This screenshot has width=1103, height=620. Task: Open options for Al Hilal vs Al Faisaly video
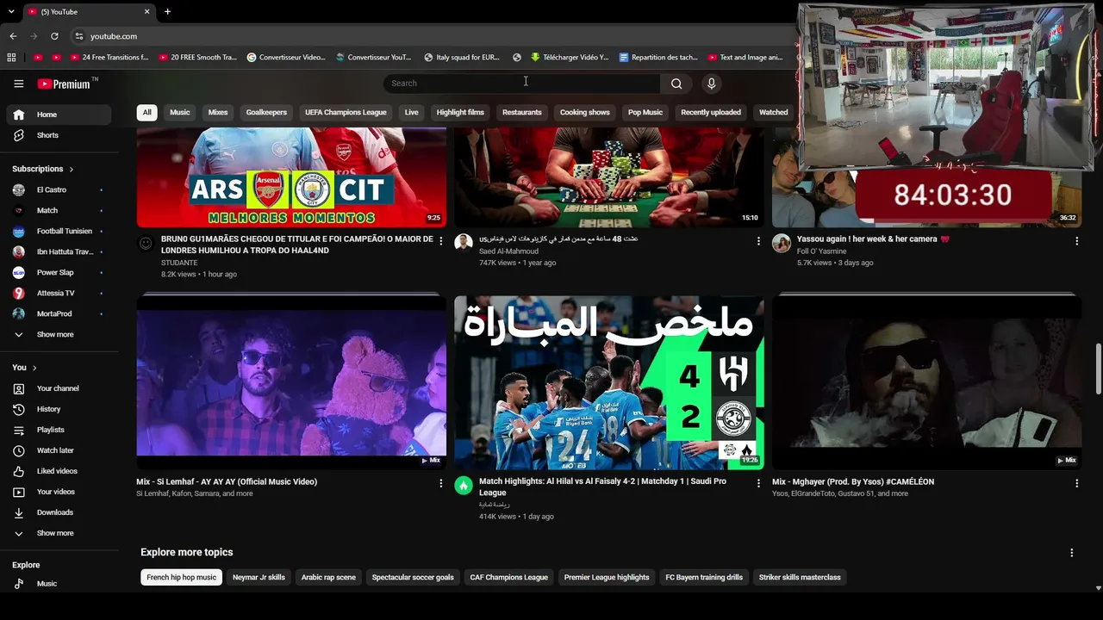click(x=759, y=484)
